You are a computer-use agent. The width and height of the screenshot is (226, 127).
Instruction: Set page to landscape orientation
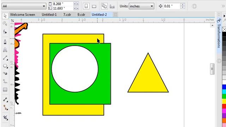94,6
